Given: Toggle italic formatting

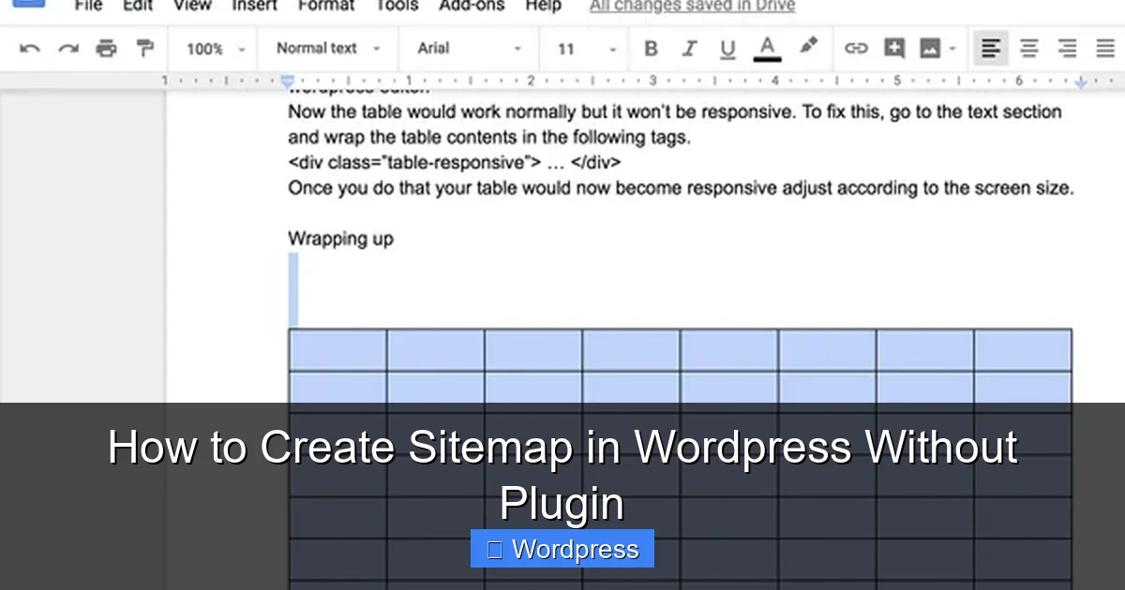Looking at the screenshot, I should 689,48.
